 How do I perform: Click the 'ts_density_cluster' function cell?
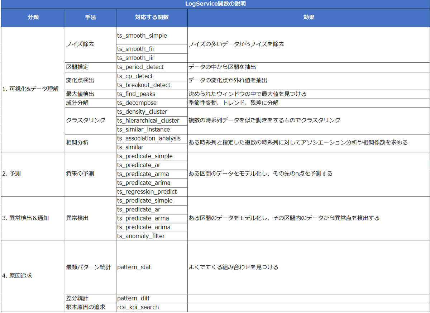152,112
